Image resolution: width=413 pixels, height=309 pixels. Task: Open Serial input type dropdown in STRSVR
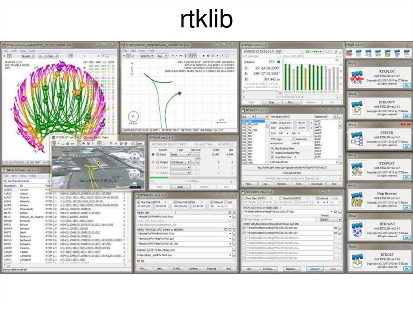click(x=180, y=155)
